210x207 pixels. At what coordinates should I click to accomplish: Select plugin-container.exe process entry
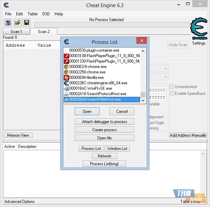click(102, 50)
